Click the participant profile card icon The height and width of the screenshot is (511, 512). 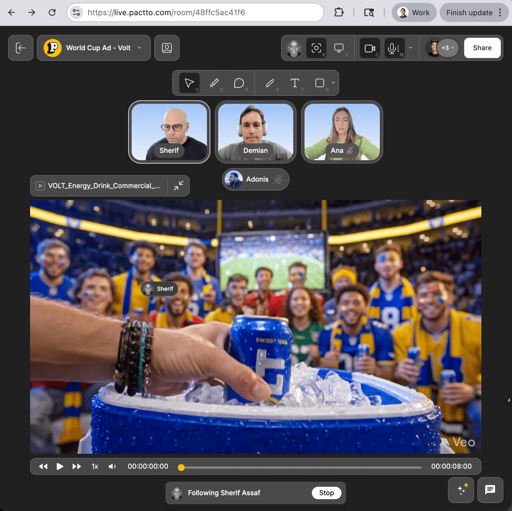pos(167,48)
